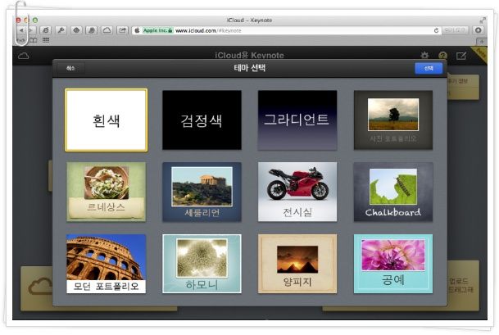This screenshot has width=499, height=335.
Task: Select the 하모니 theme
Action: point(202,264)
